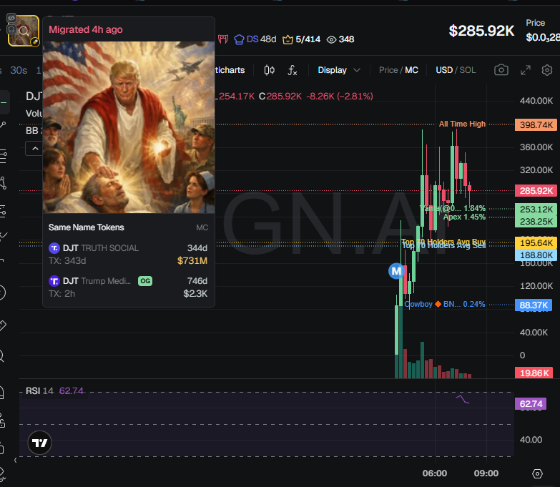Viewport: 560px width, 487px height.
Task: Click the All Time High label
Action: pos(462,124)
